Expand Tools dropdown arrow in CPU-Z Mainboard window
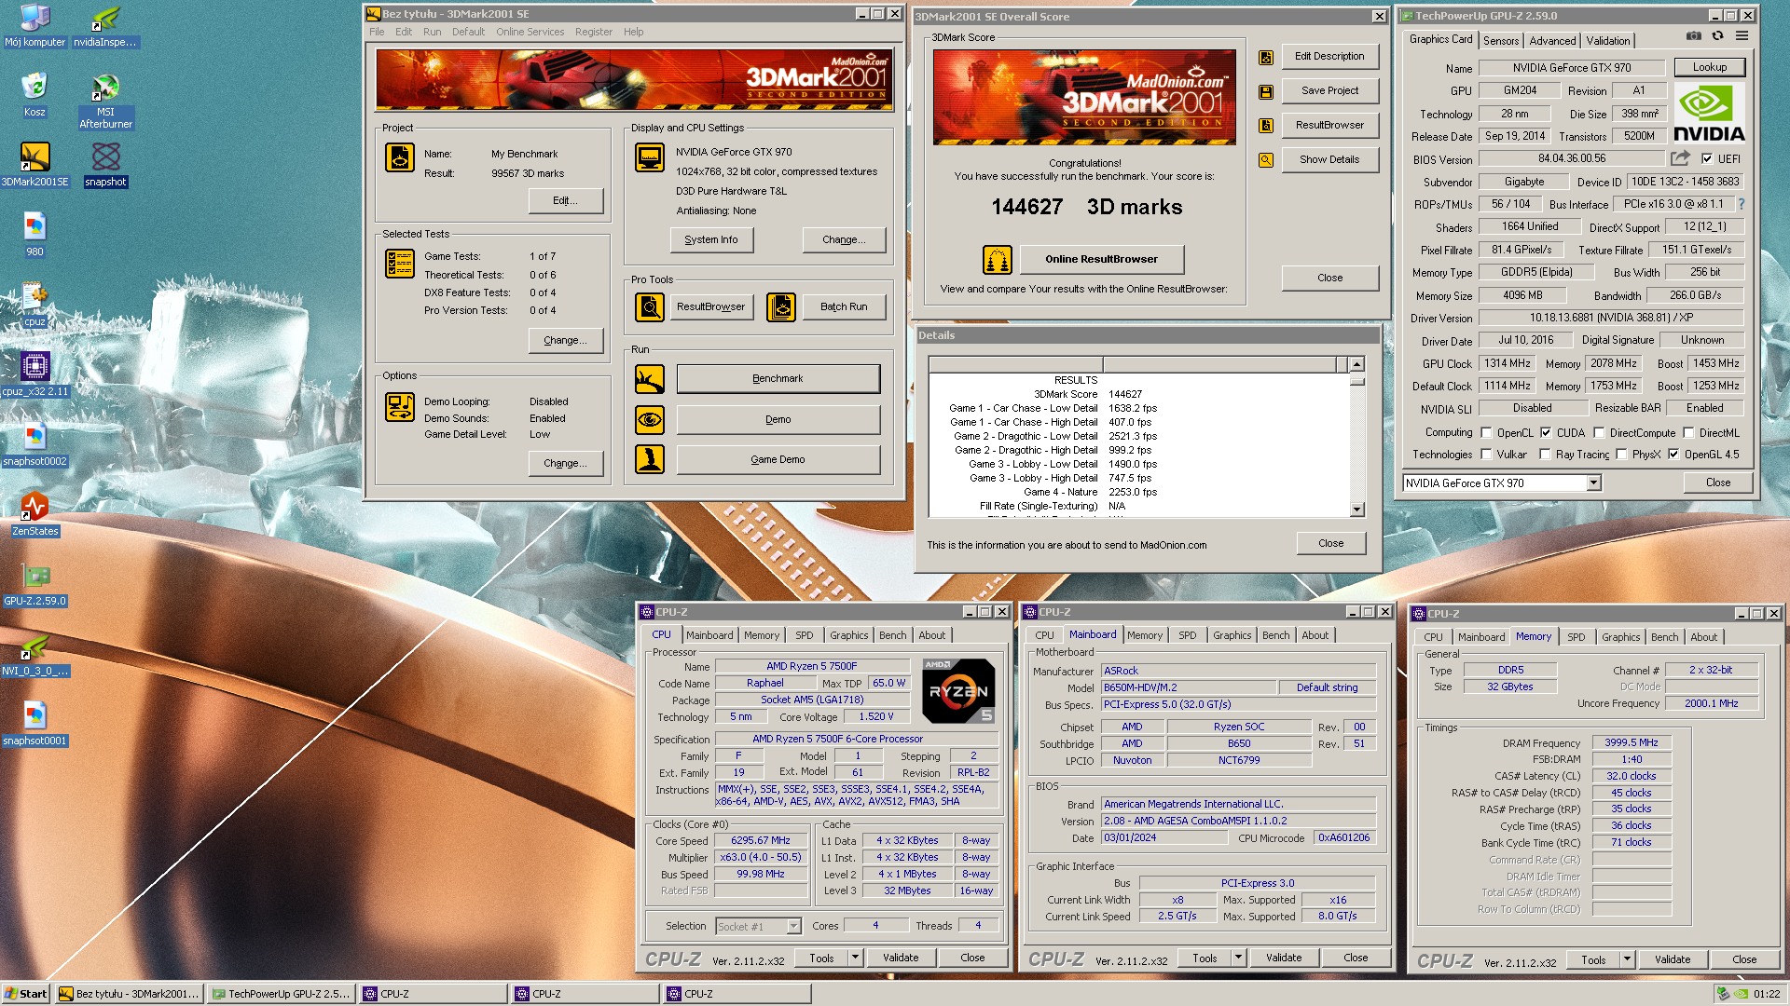Image resolution: width=1790 pixels, height=1006 pixels. [x=1238, y=958]
